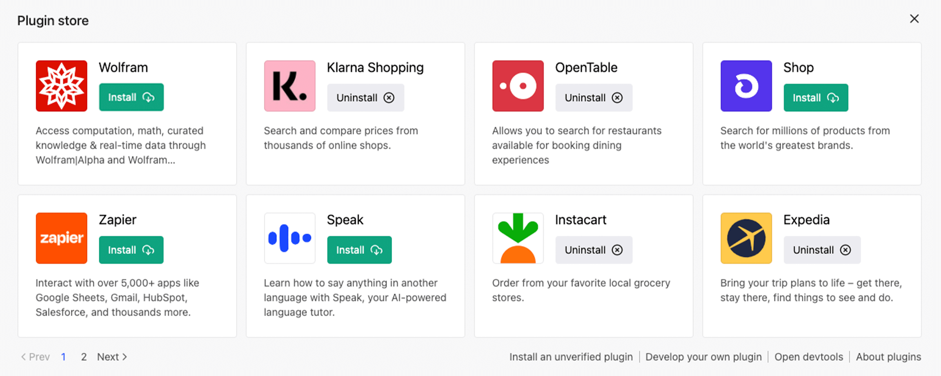The image size is (941, 376).
Task: Click the Expedia airplane logo
Action: pos(746,238)
